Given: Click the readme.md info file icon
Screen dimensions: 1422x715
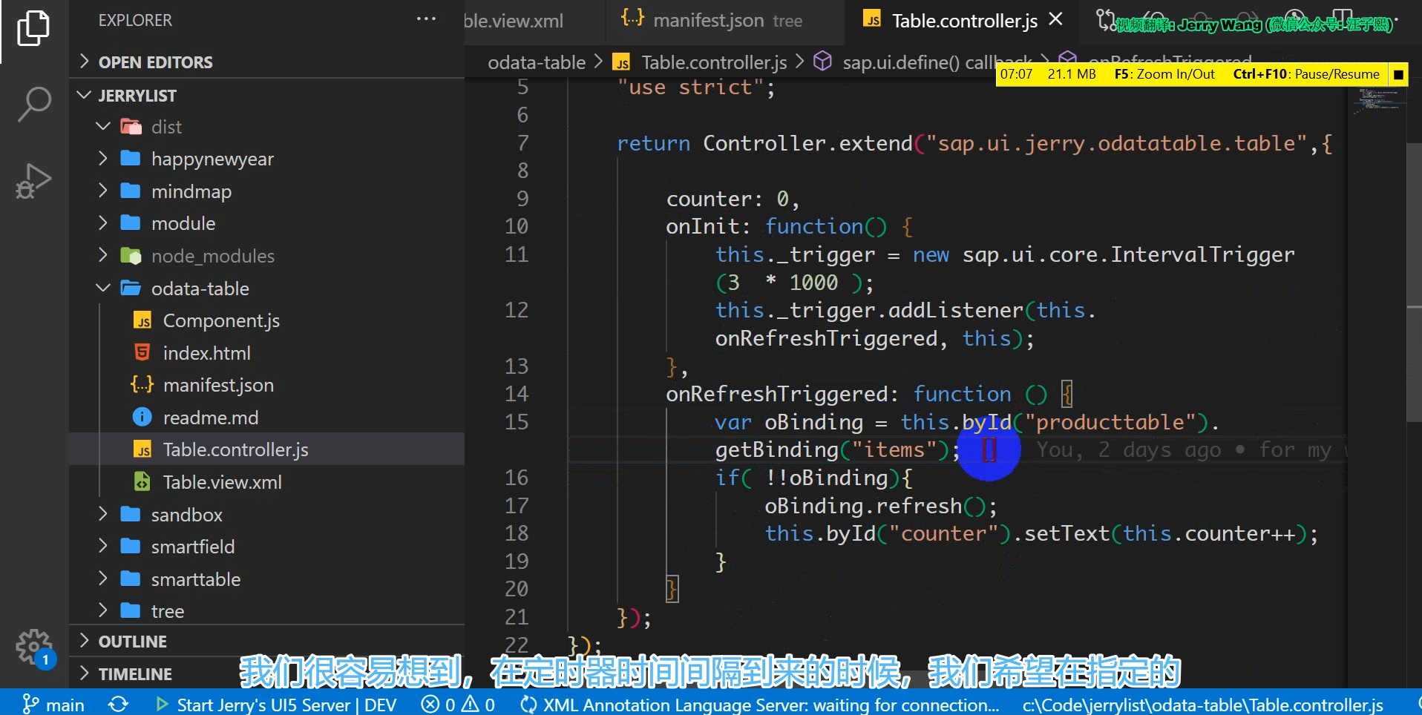Looking at the screenshot, I should coord(142,417).
